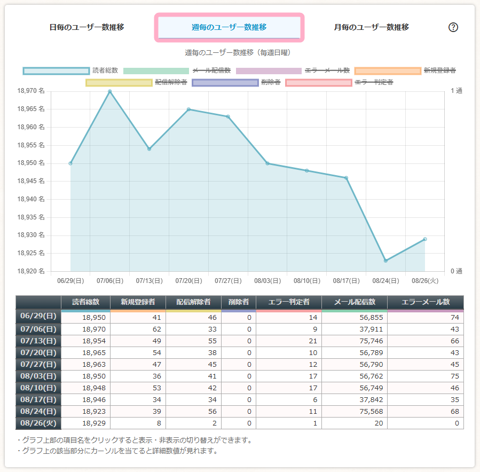
Task: Click the chart title 週毎のユーザー数推移（毎週日曜）
Action: pos(238,53)
